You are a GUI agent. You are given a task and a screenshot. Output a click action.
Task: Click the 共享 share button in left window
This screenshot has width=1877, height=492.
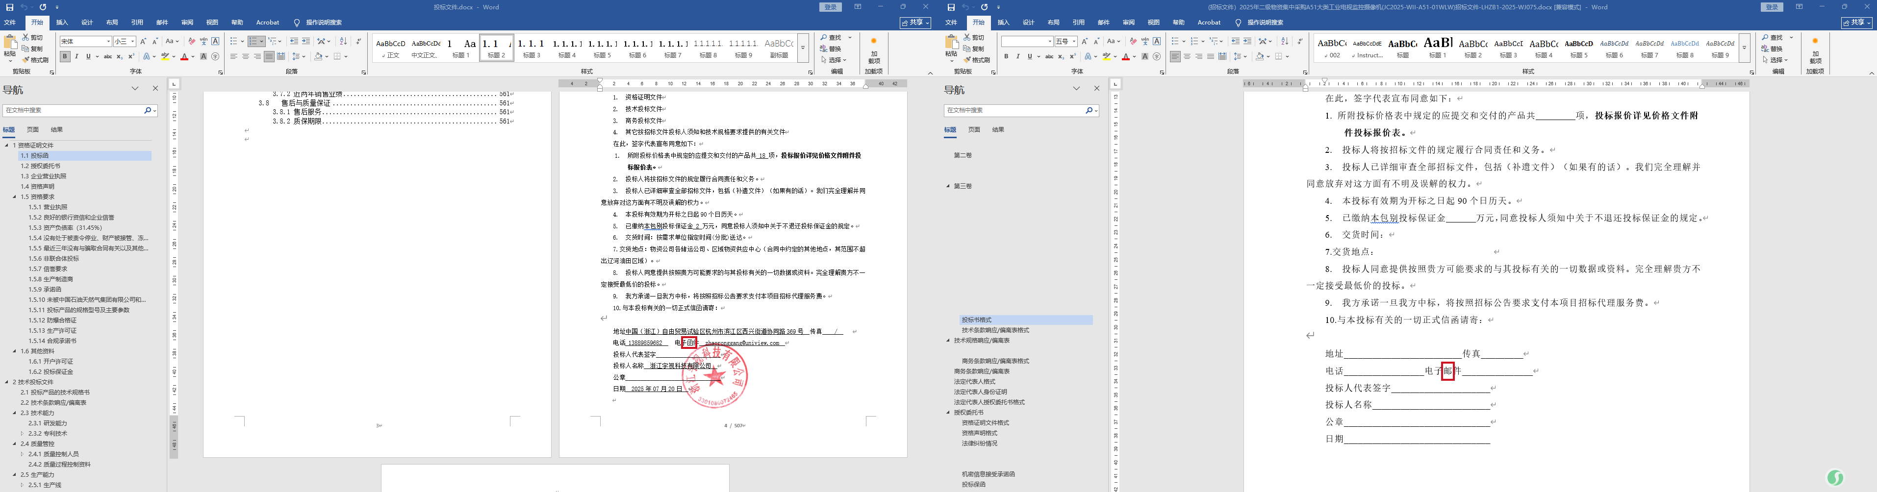coord(915,23)
